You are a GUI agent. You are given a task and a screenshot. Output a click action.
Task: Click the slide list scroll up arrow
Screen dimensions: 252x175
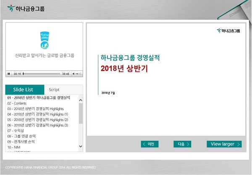81,100
